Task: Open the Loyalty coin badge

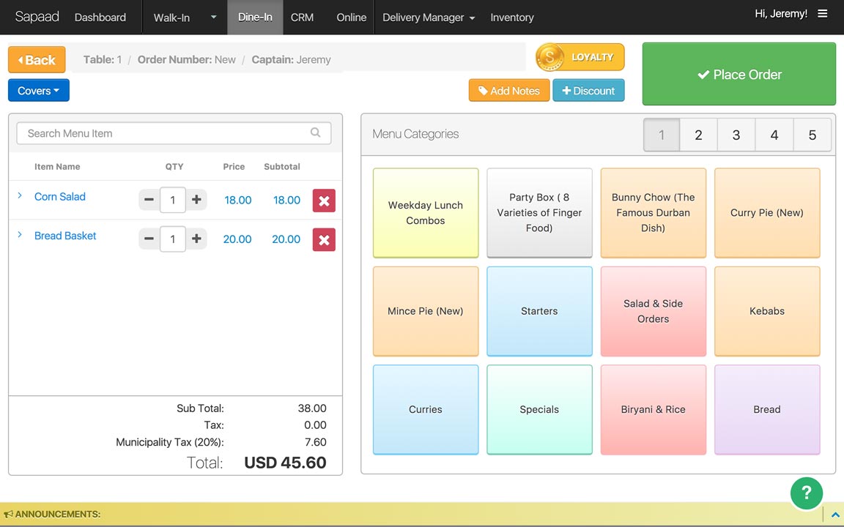Action: [580, 57]
